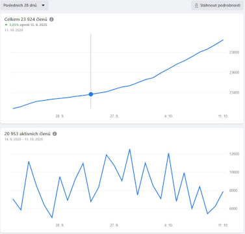Screen dimensions: 245x234
Task: Click info icon beside Celkem 23 924 členů
Action: pyautogui.click(x=51, y=19)
